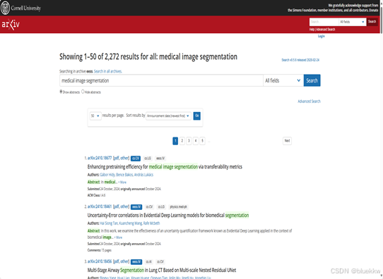Open the Sort results by dropdown
This screenshot has height=279, width=383.
pyautogui.click(x=168, y=116)
